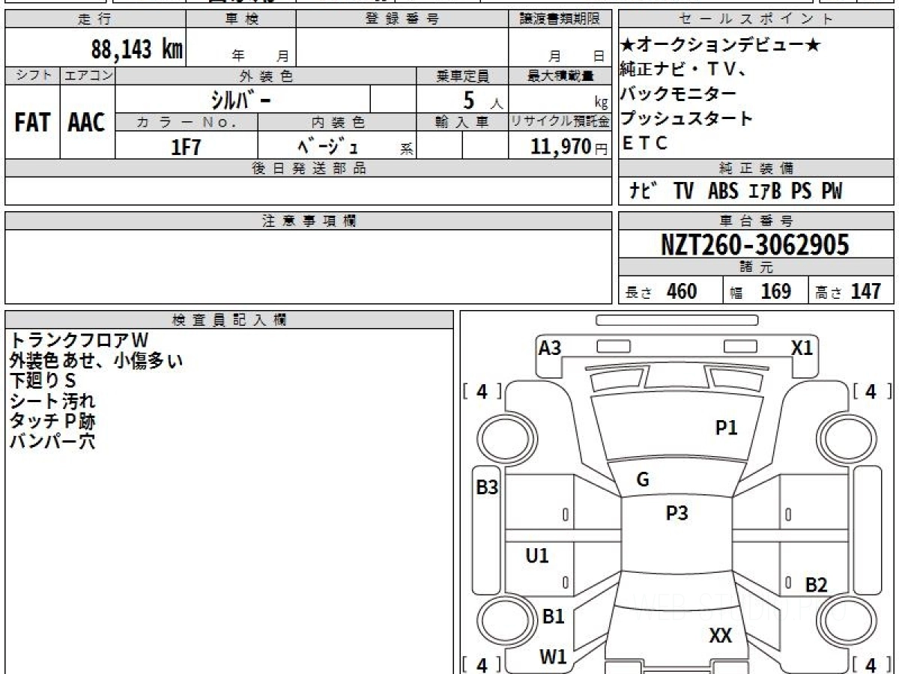Click the P1 mark on the hood

[726, 428]
